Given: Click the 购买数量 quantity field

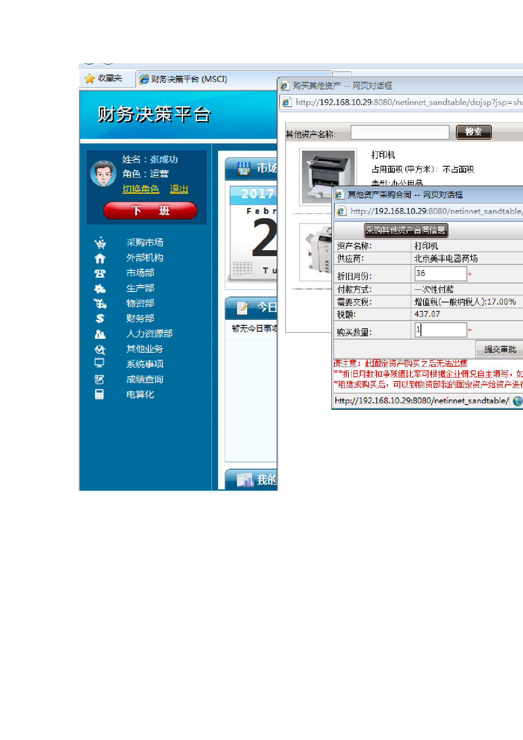Looking at the screenshot, I should tap(441, 330).
